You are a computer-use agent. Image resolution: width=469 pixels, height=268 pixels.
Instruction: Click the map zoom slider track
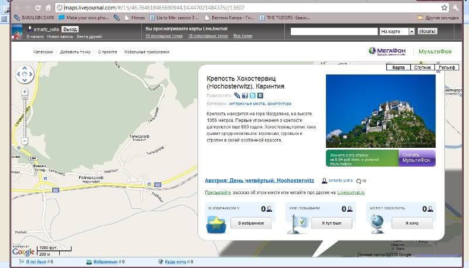click(25, 118)
